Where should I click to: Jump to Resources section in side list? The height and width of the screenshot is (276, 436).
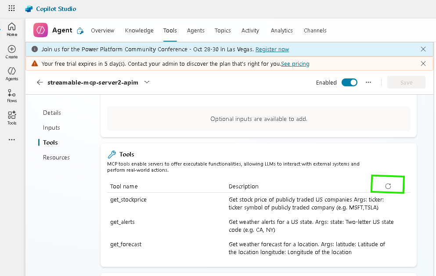(x=56, y=157)
